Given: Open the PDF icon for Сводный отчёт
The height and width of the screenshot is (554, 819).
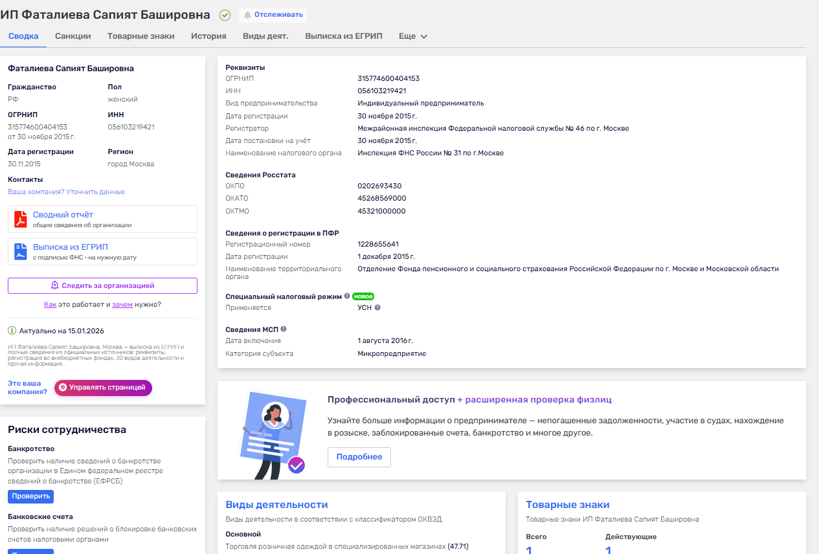Looking at the screenshot, I should tap(19, 219).
